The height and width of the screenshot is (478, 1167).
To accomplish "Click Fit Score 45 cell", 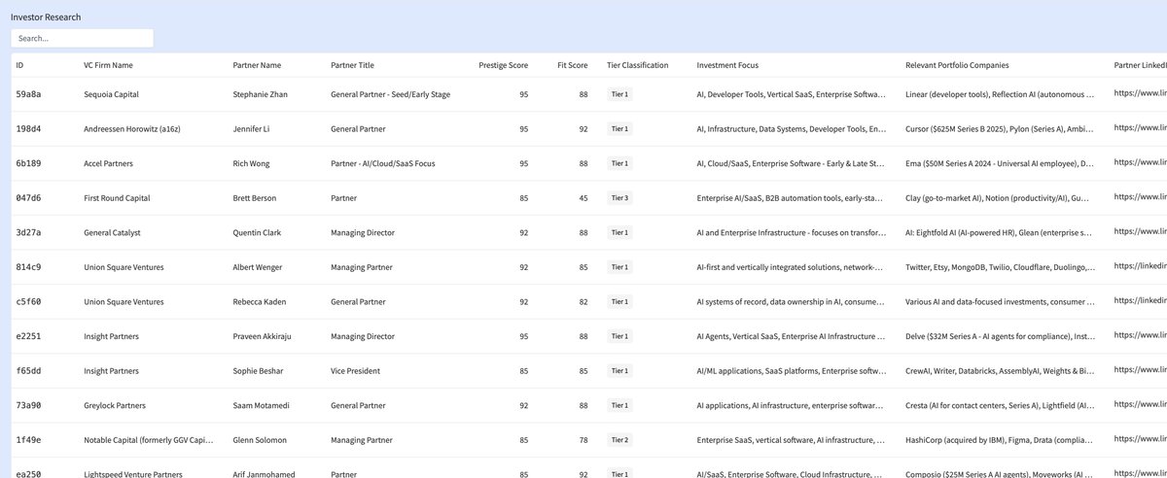I will click(x=583, y=198).
